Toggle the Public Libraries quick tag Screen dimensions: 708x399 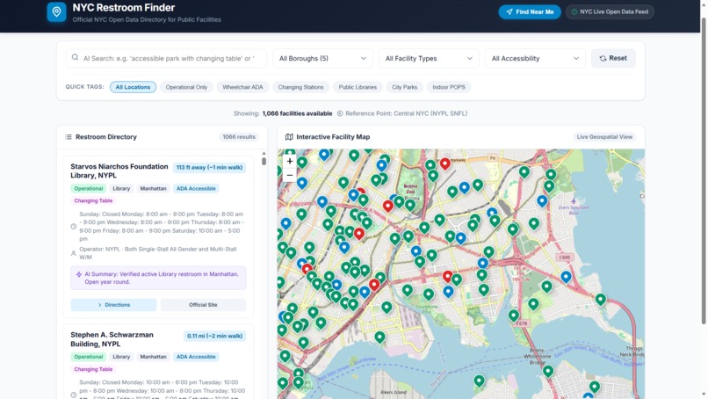[x=358, y=87]
